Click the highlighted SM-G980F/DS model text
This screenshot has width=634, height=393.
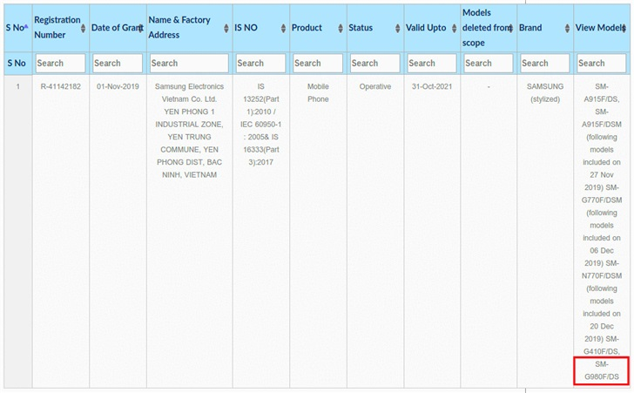(x=602, y=370)
